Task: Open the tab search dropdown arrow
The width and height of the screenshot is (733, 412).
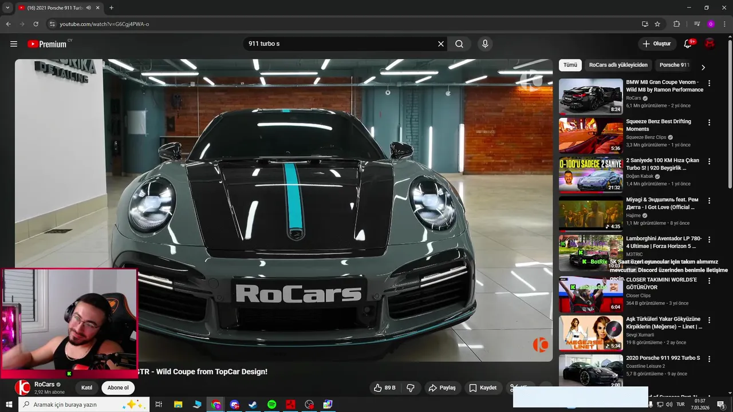Action: (7, 8)
